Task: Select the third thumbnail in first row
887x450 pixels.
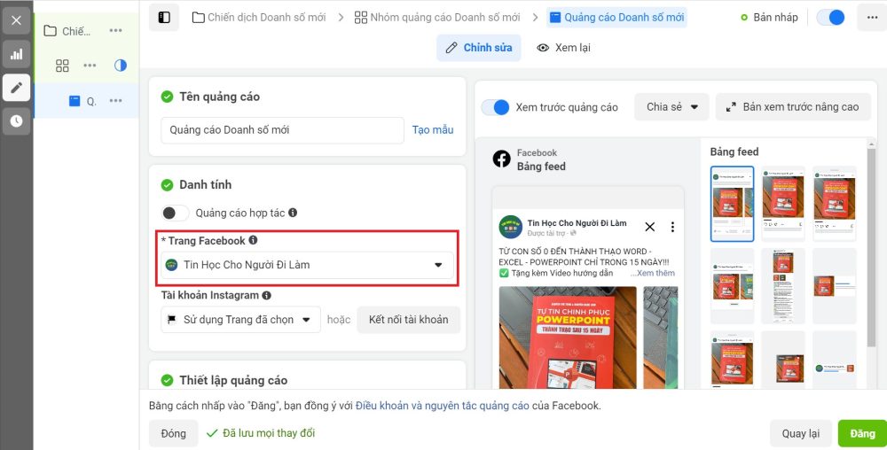Action: click(835, 204)
